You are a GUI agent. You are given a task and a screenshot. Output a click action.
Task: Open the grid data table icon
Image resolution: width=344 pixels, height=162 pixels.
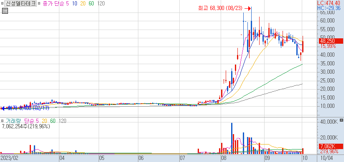(x=5, y=11)
